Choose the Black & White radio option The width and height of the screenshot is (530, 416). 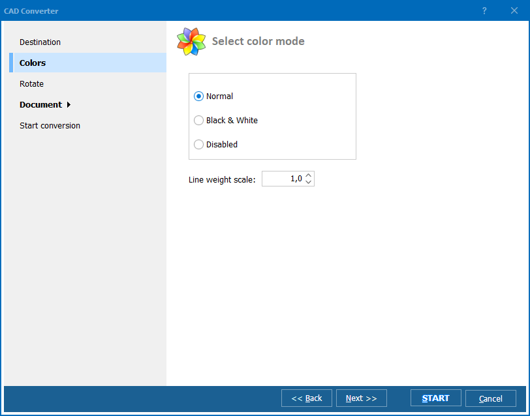pos(199,121)
